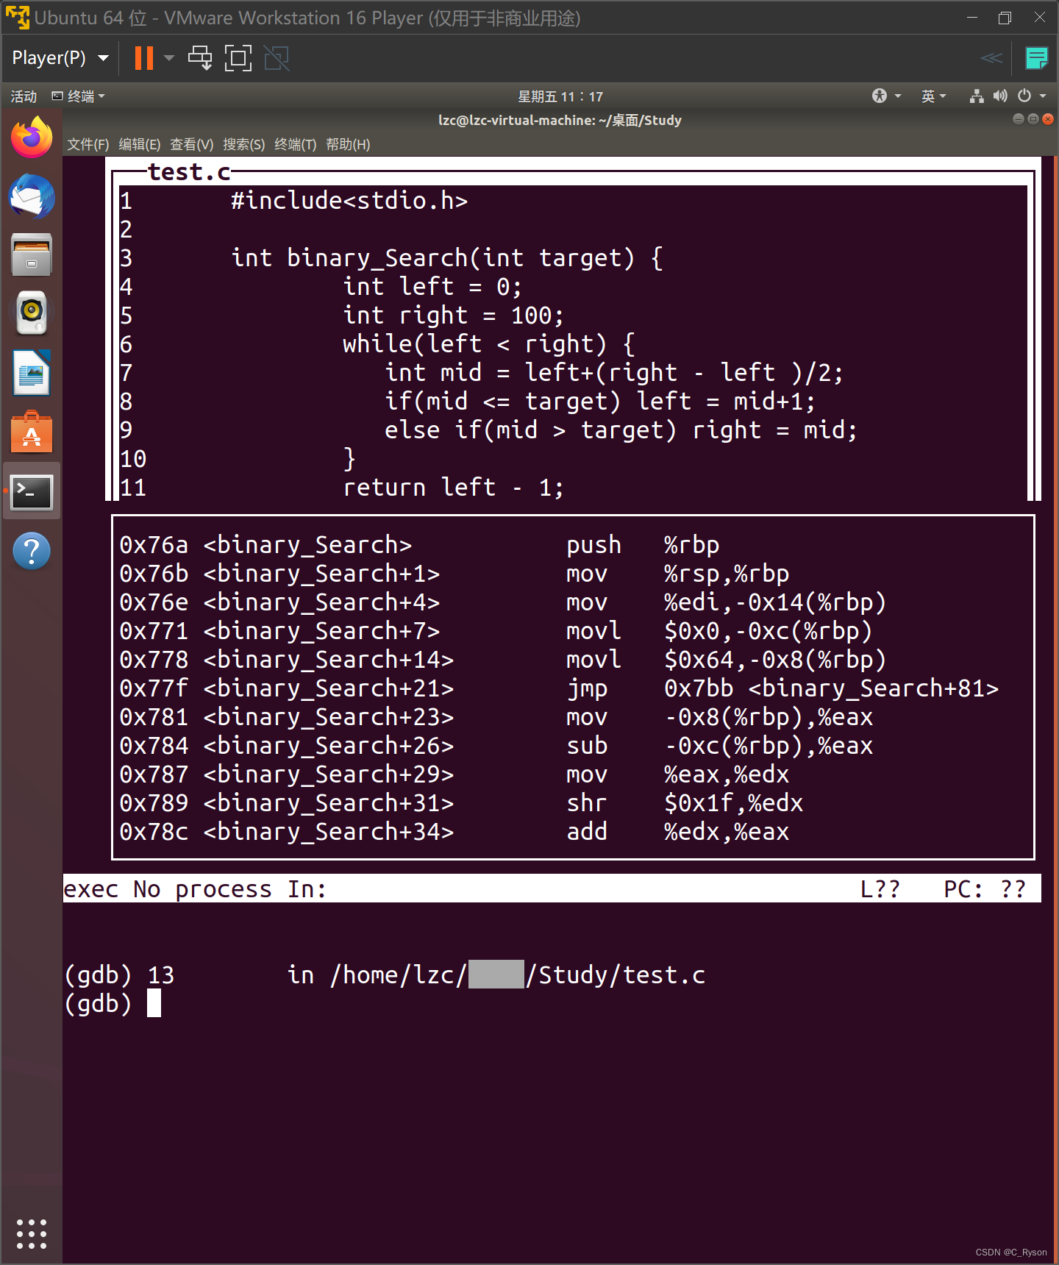This screenshot has width=1059, height=1265.
Task: Click the Unity mode toolbar icon
Action: pos(277,58)
